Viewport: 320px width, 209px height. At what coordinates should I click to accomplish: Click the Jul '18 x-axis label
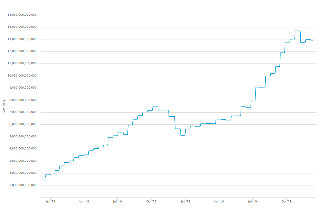click(x=117, y=201)
